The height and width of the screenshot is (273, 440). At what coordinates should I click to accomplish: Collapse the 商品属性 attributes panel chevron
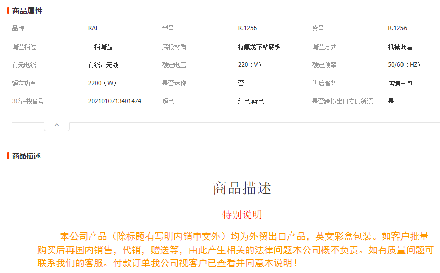click(57, 125)
